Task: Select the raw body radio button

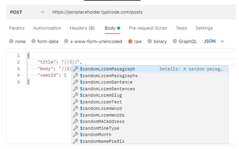Action: [130, 41]
